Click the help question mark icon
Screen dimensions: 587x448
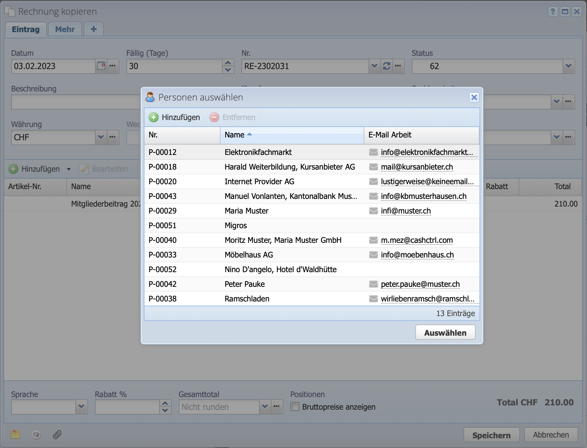[x=552, y=12]
